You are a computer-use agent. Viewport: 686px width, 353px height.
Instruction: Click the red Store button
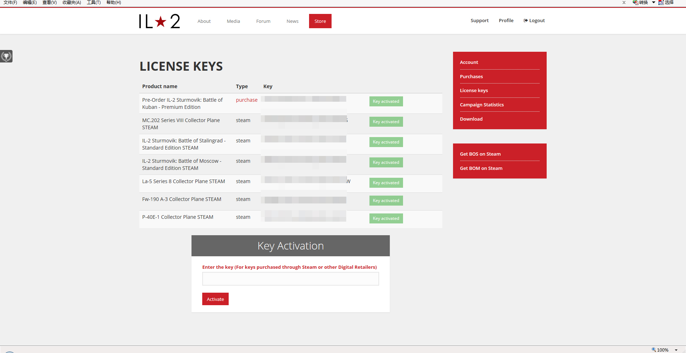pyautogui.click(x=320, y=21)
